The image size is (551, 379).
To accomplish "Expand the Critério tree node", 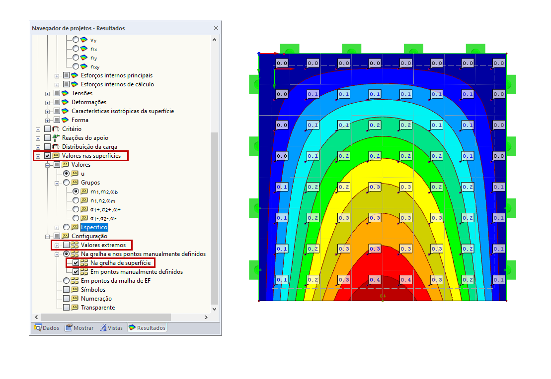I will point(38,129).
